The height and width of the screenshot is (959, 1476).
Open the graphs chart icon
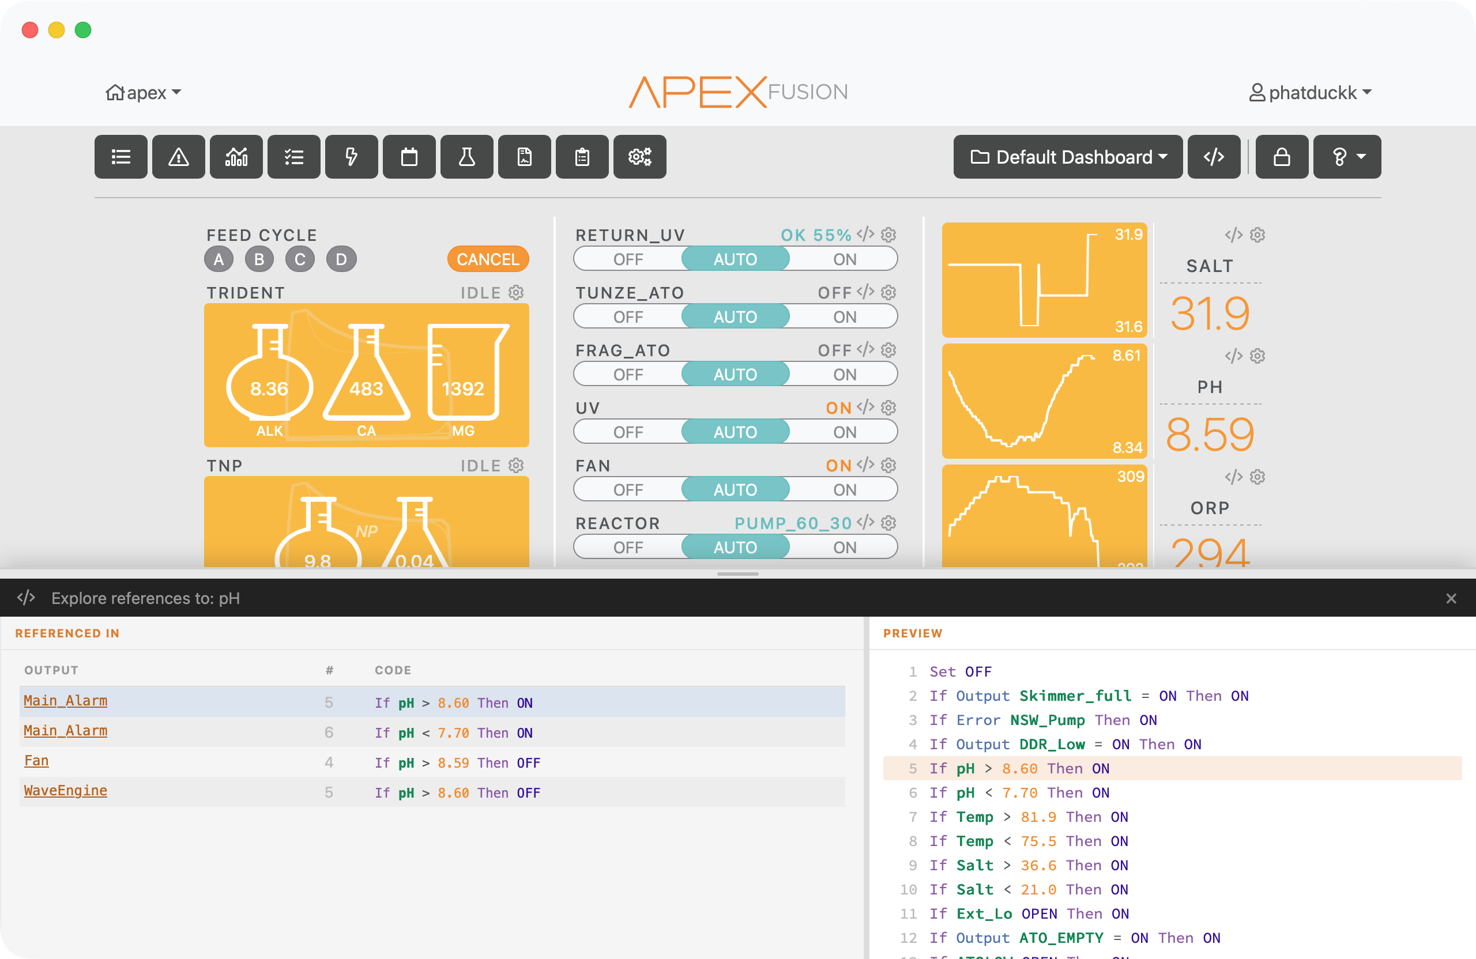(236, 157)
